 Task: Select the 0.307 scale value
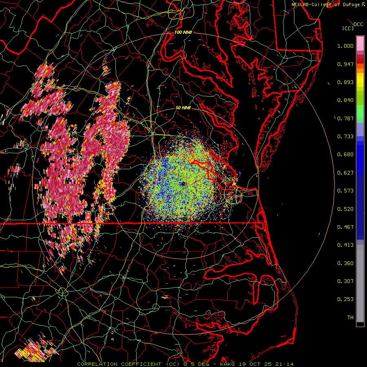click(345, 281)
